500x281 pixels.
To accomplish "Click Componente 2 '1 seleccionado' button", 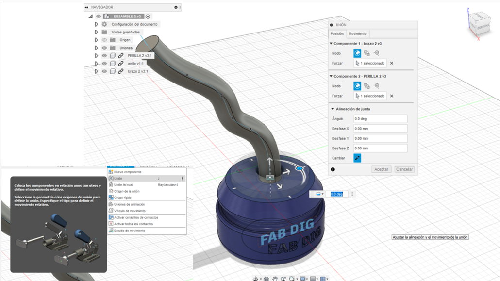I will click(370, 96).
